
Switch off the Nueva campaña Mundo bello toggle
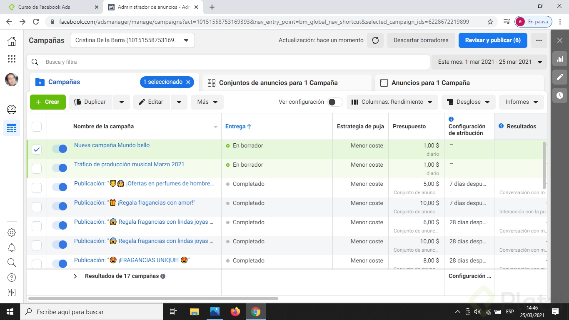[x=60, y=149]
